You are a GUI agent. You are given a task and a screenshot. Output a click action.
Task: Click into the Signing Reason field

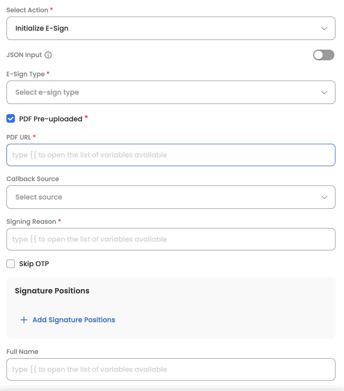[170, 239]
